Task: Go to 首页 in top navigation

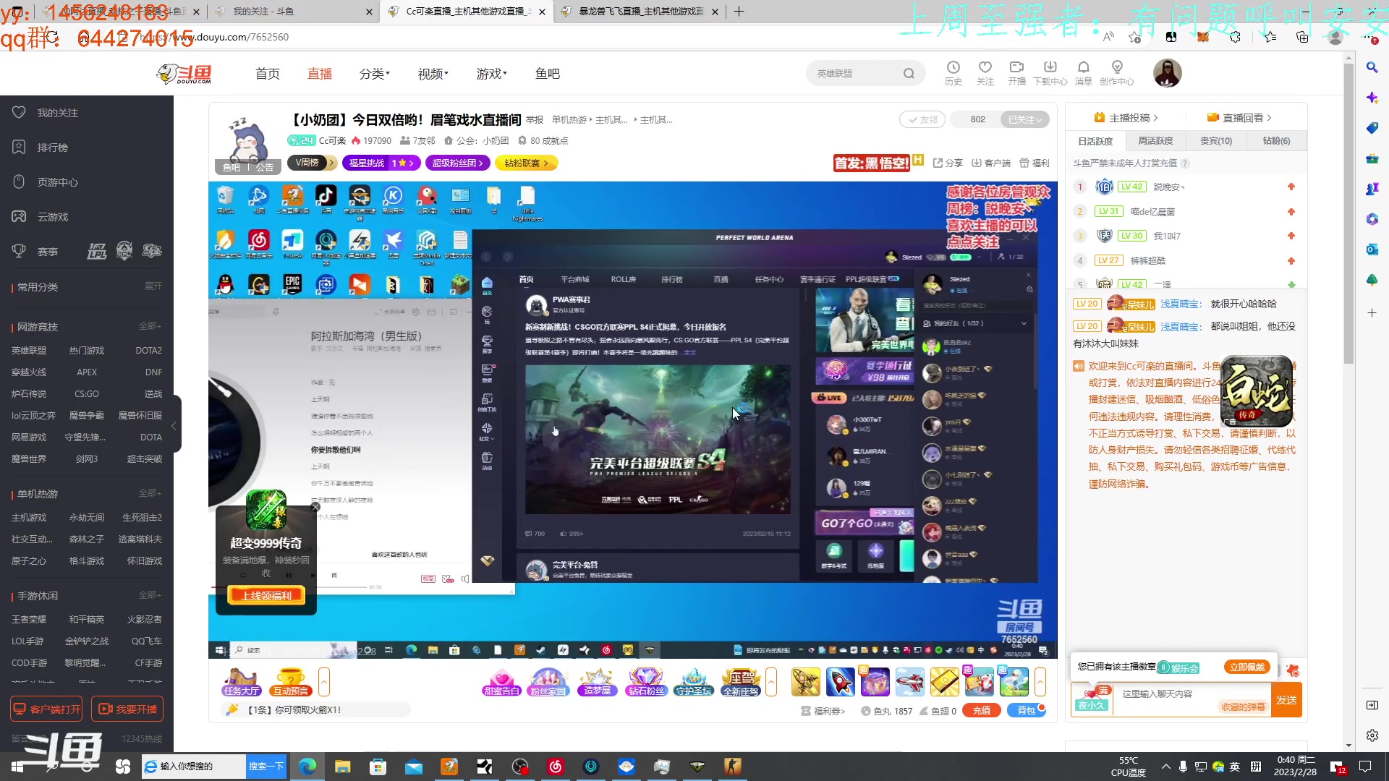Action: click(x=267, y=74)
